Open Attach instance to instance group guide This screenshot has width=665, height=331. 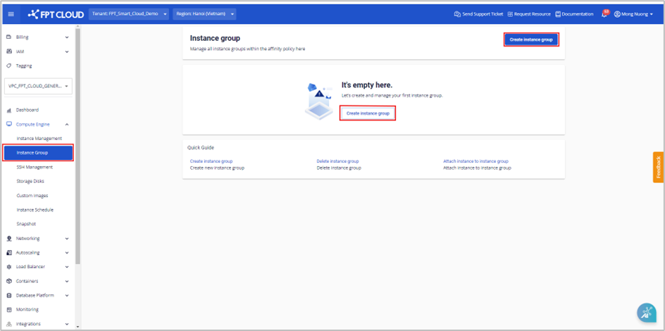[x=476, y=161]
